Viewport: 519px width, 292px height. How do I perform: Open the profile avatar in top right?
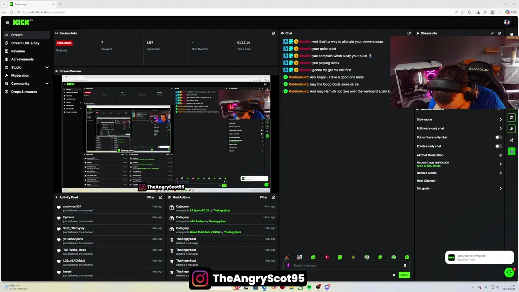pyautogui.click(x=506, y=22)
